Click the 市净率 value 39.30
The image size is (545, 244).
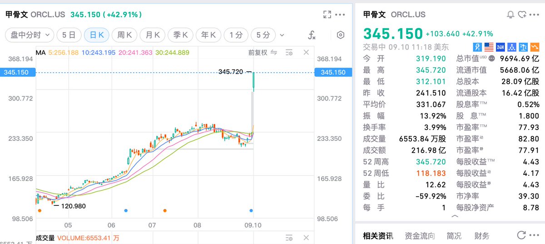529,196
